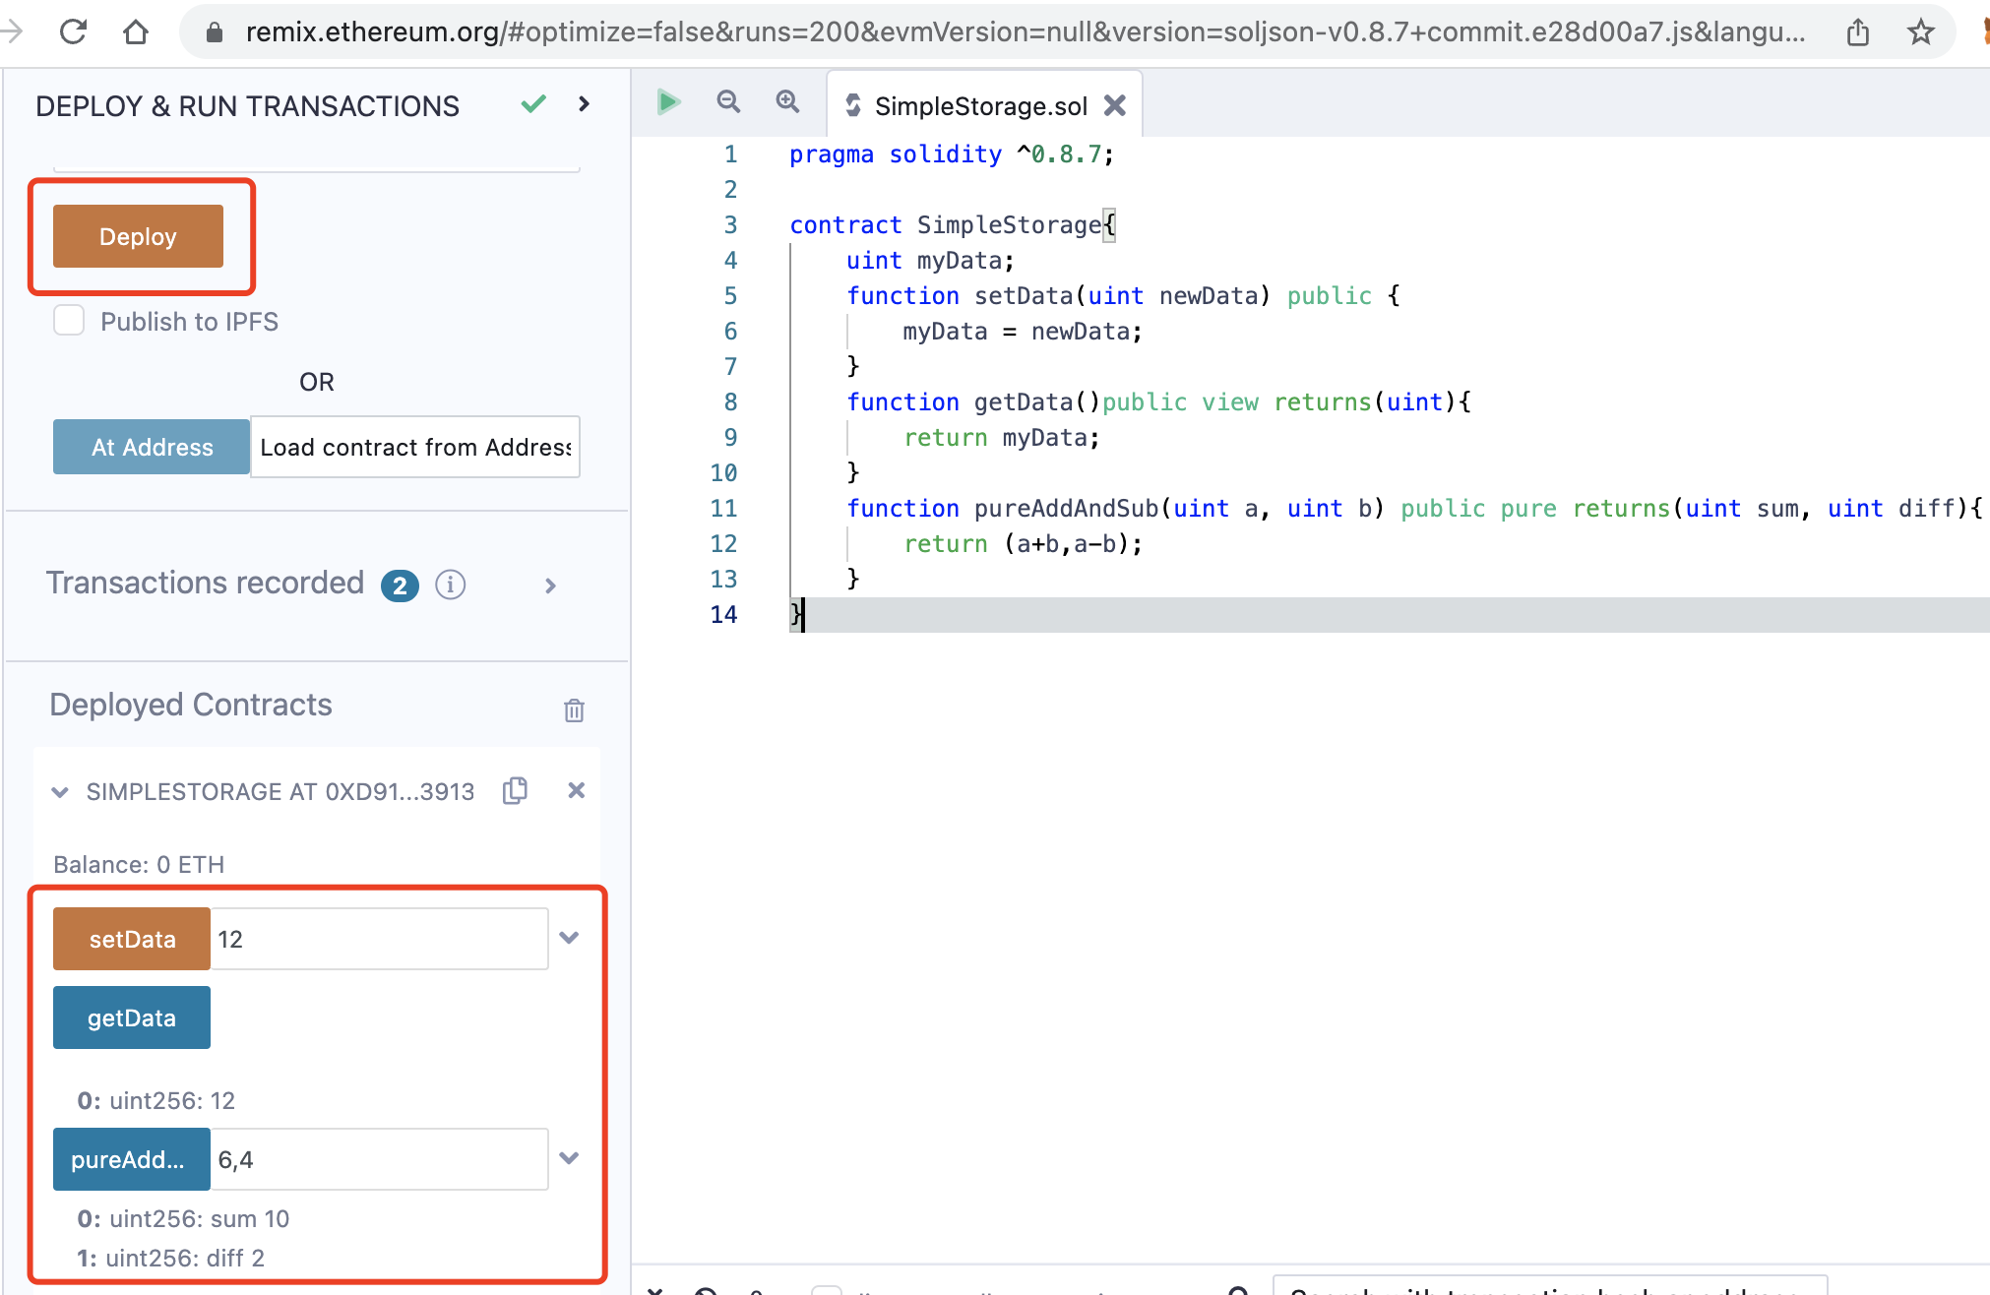Click the info icon beside Transactions recorded
The image size is (1990, 1295).
tap(450, 585)
